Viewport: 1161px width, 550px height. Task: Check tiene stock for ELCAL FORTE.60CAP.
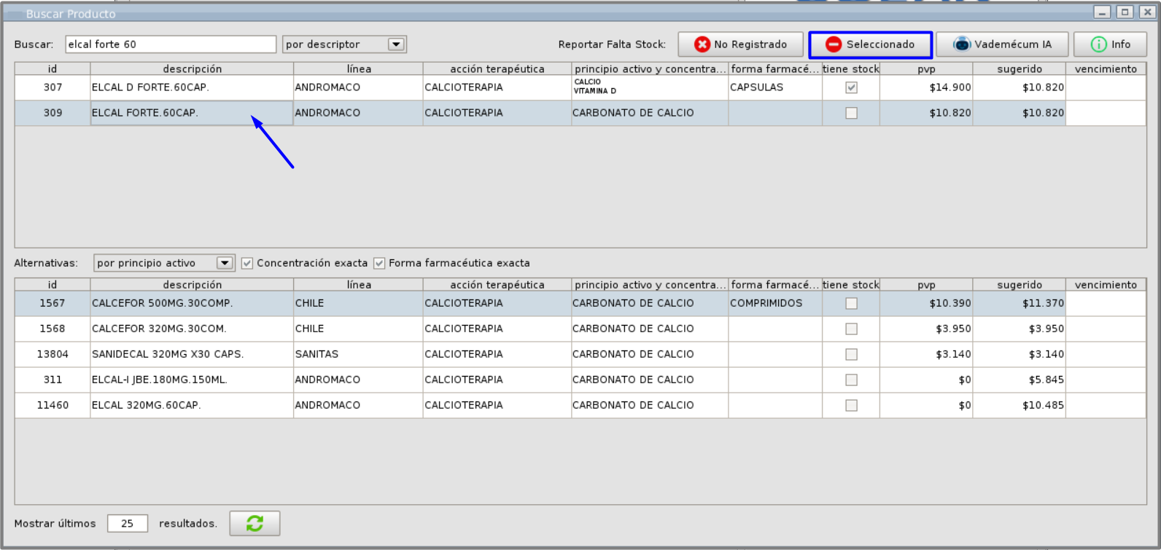pyautogui.click(x=851, y=113)
